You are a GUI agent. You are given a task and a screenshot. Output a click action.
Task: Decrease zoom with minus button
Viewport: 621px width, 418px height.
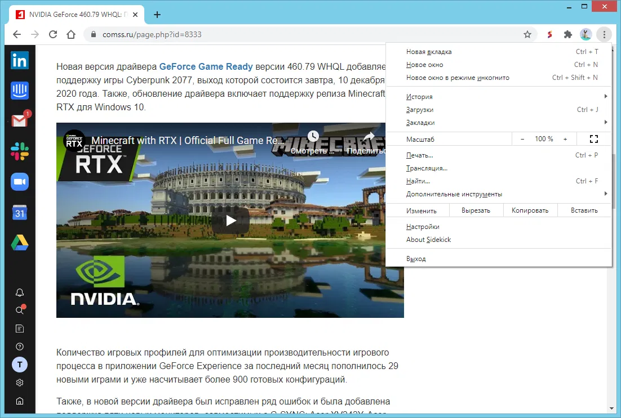(x=522, y=139)
